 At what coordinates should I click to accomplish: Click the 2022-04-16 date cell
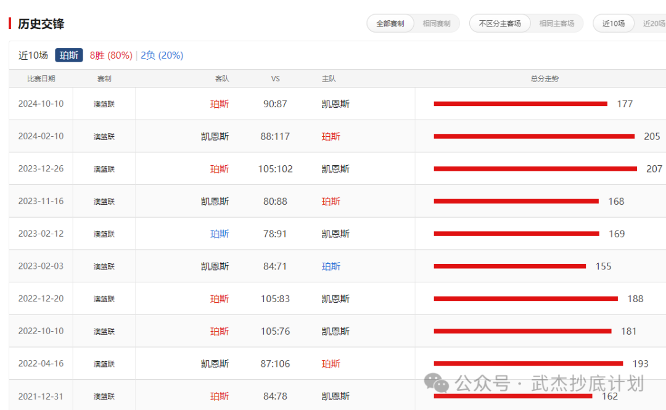[x=41, y=364]
